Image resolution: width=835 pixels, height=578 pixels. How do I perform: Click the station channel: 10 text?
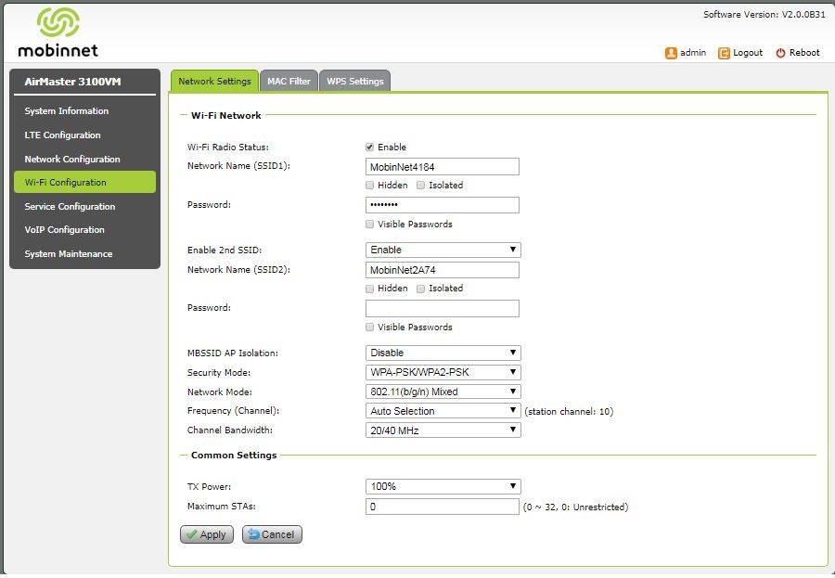(569, 411)
